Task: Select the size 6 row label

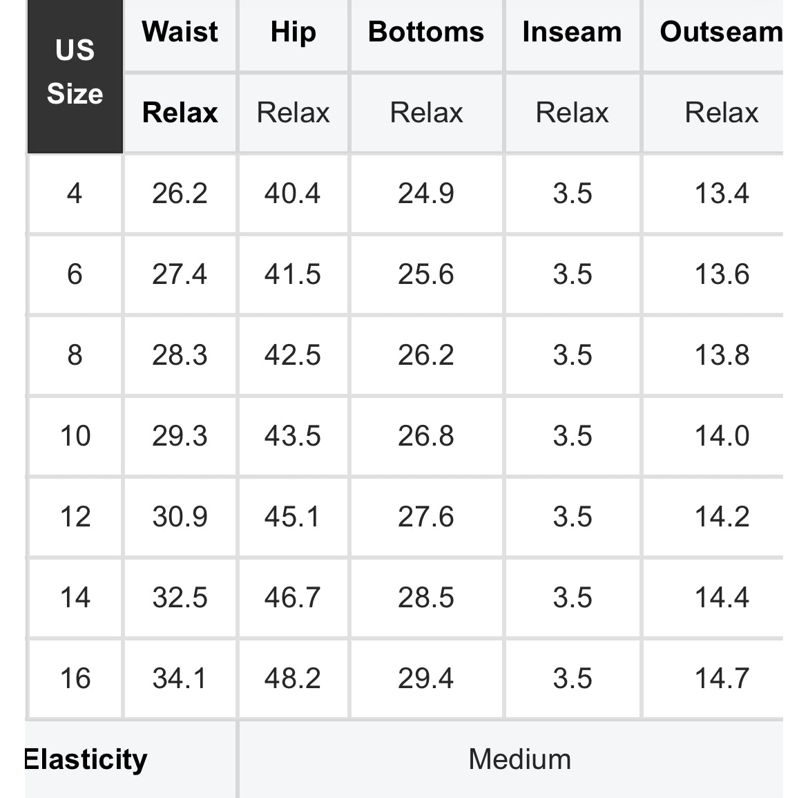Action: [x=75, y=274]
